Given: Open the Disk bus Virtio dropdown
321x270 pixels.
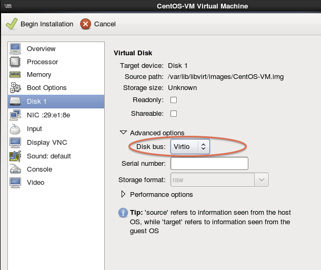Looking at the screenshot, I should (190, 146).
